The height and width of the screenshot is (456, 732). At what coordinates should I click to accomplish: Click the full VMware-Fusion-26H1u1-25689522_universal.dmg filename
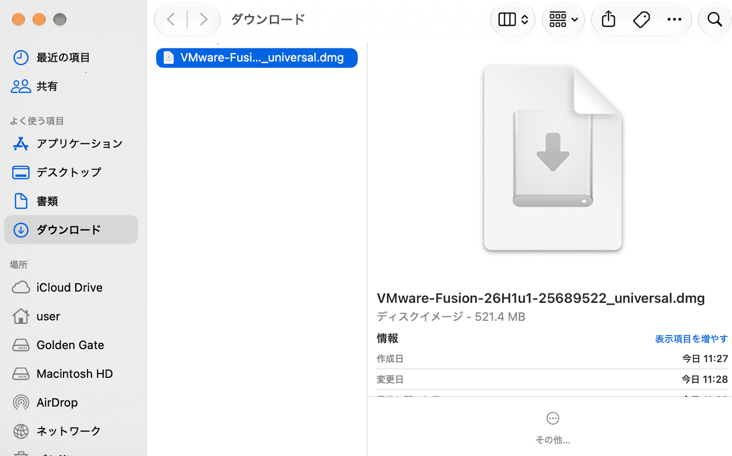tap(541, 298)
